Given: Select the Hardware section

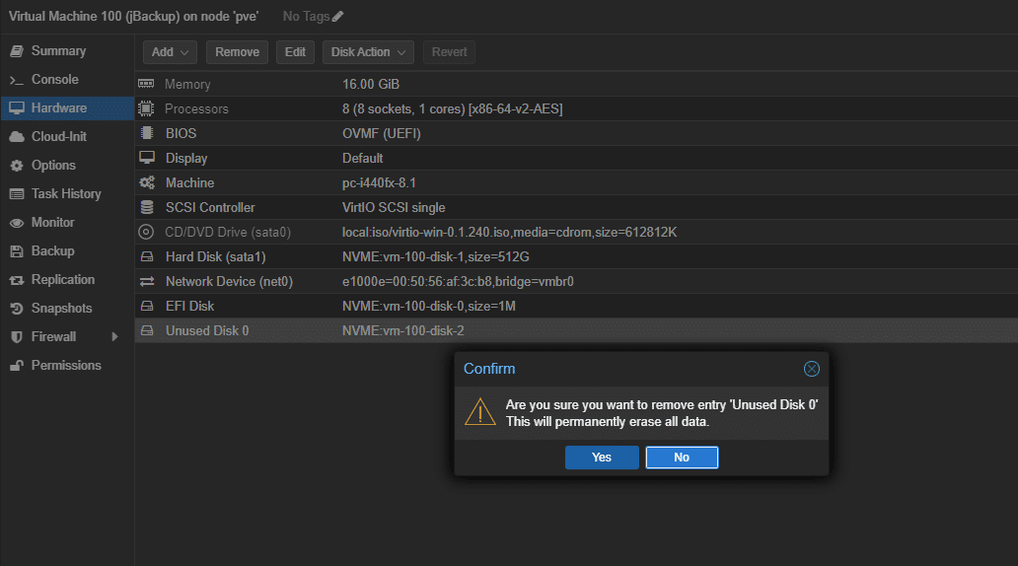Looking at the screenshot, I should pyautogui.click(x=67, y=107).
